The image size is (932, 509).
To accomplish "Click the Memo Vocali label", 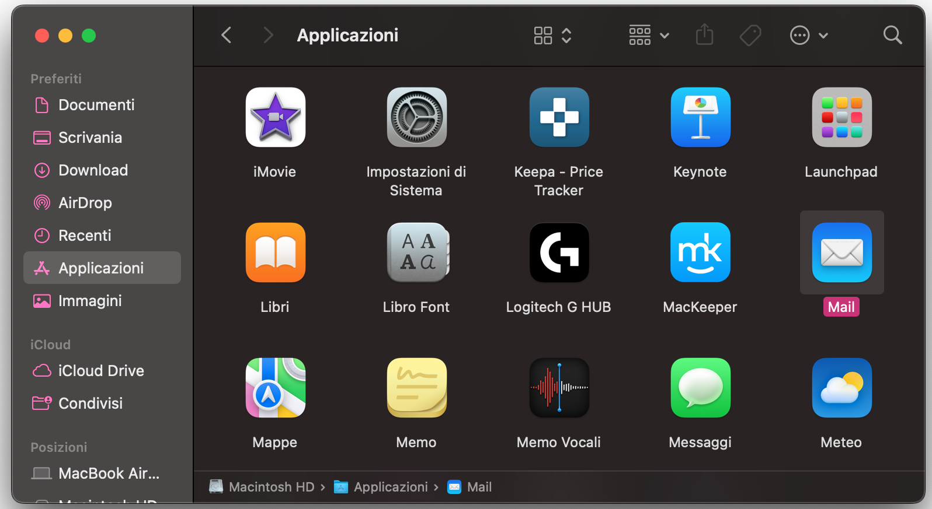I will tap(559, 443).
